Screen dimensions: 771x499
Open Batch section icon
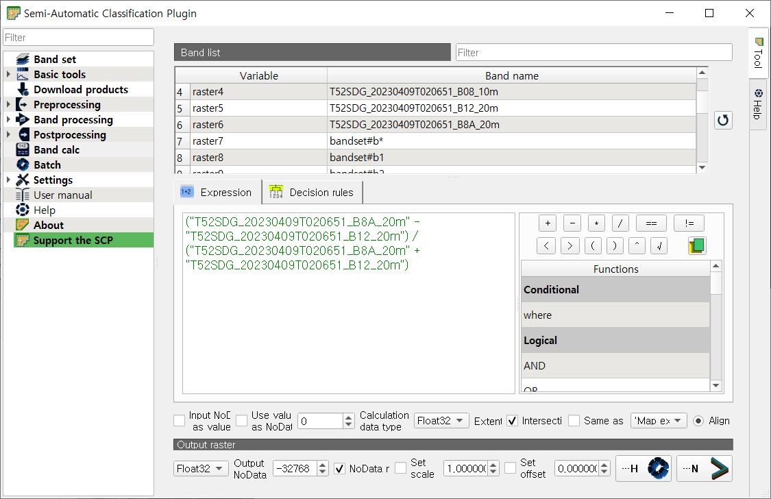tap(23, 165)
